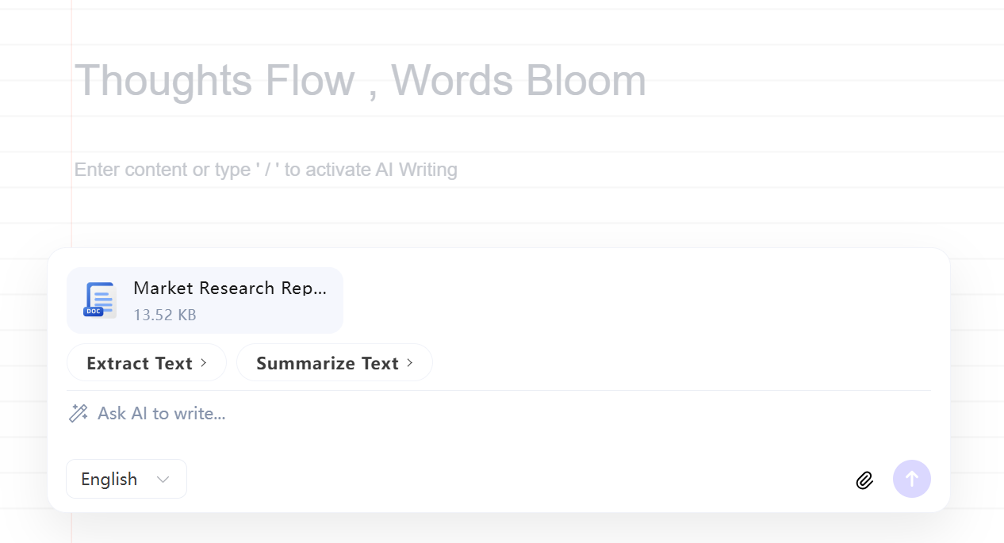1004x543 pixels.
Task: Open the Market Research Rep... attachment name
Action: (230, 288)
